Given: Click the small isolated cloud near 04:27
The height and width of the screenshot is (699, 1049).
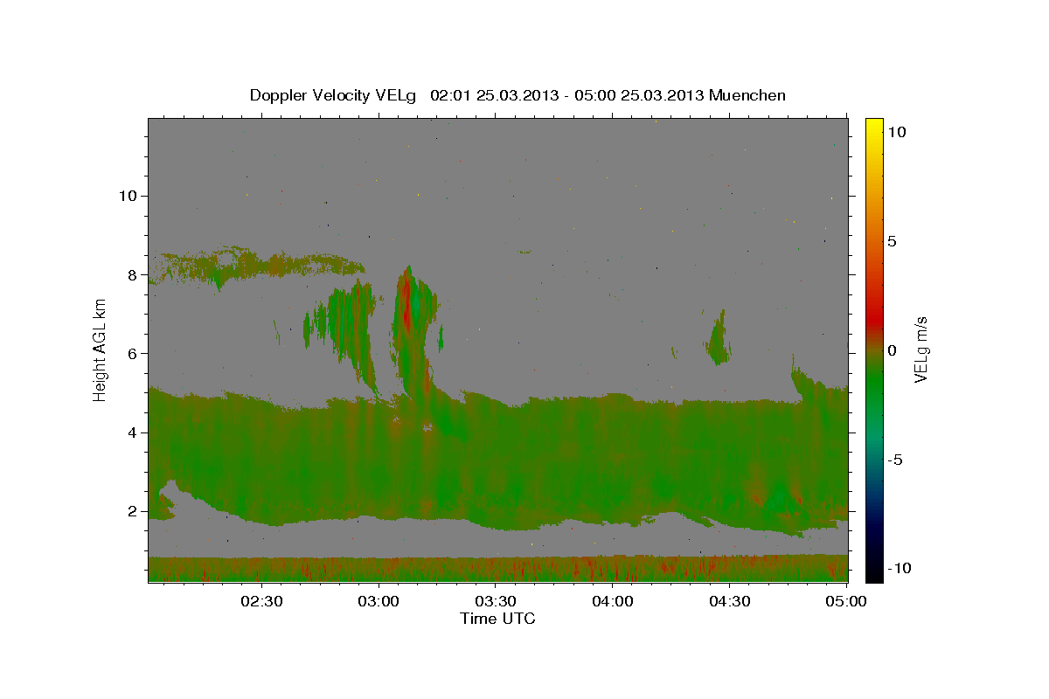Looking at the screenshot, I should [x=719, y=339].
